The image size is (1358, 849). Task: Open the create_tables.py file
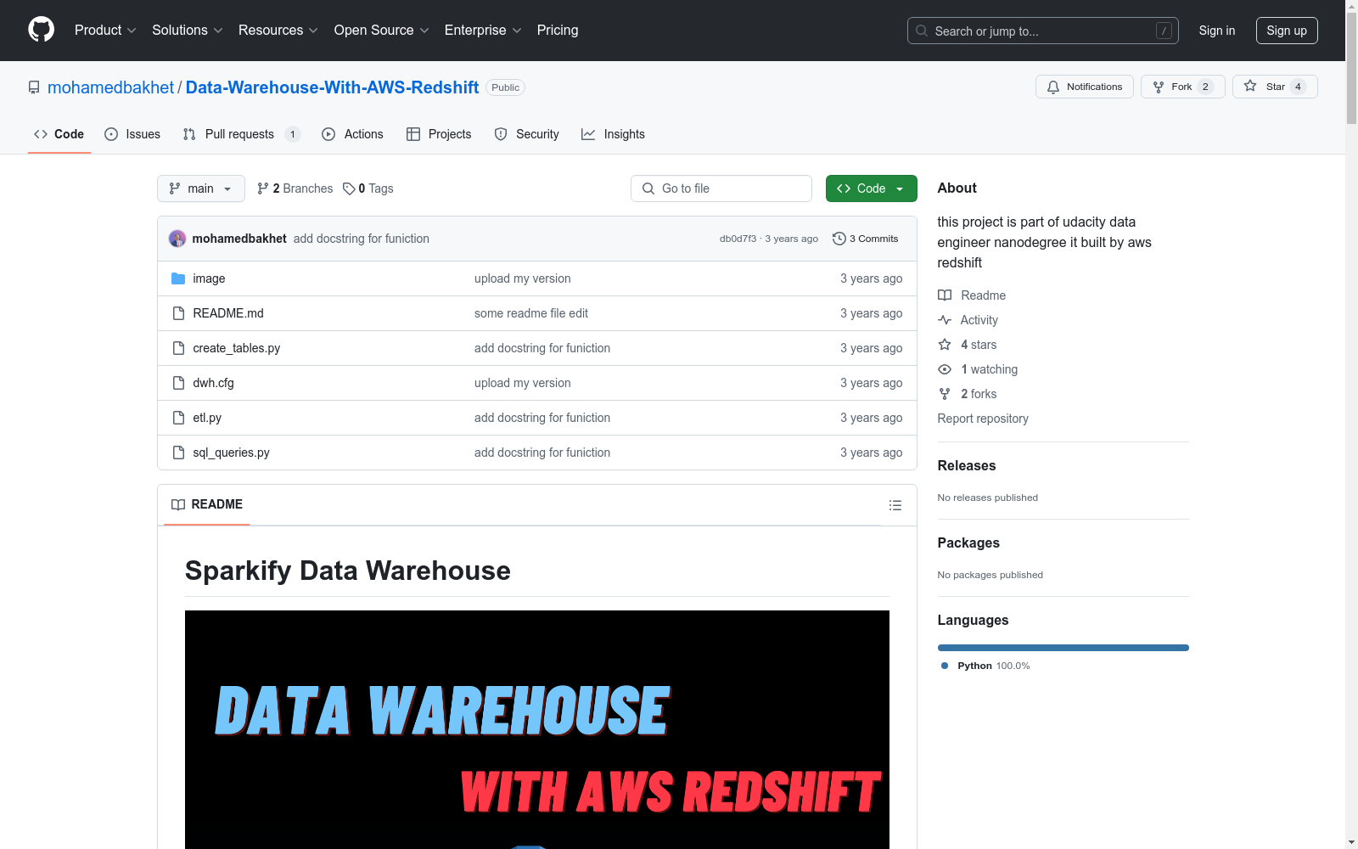pyautogui.click(x=237, y=348)
